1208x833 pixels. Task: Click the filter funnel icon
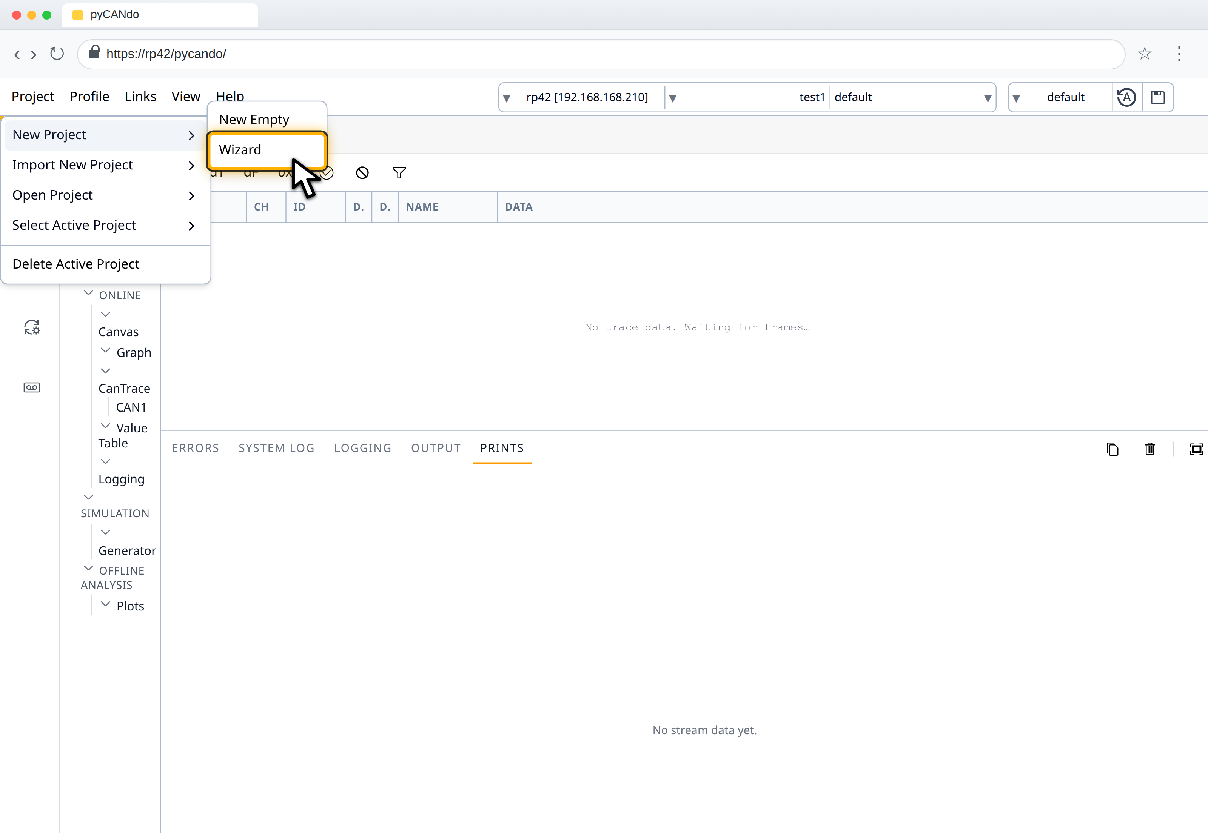(399, 173)
